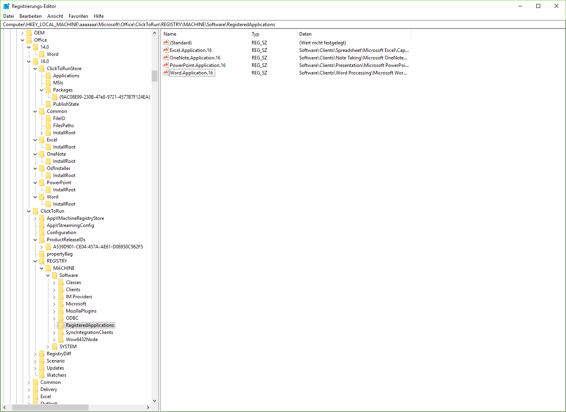Click the tree vertical scrollbar up arrow
The width and height of the screenshot is (566, 412).
pos(155,33)
